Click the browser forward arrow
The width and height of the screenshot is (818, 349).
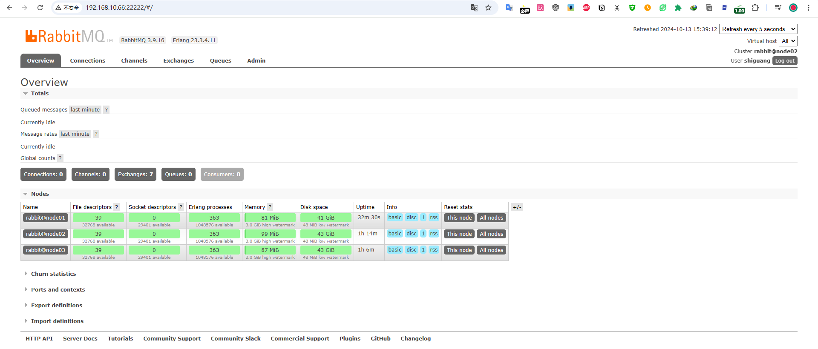(x=25, y=8)
